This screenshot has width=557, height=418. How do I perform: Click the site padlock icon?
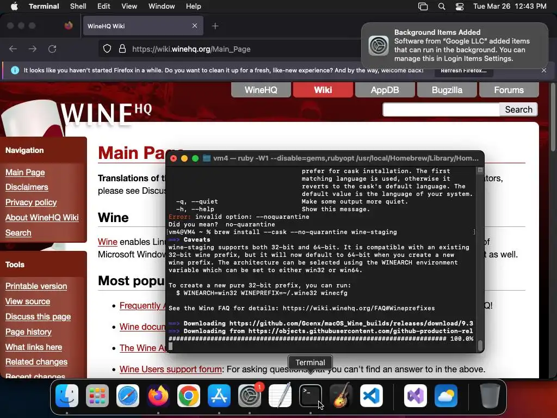pyautogui.click(x=122, y=48)
